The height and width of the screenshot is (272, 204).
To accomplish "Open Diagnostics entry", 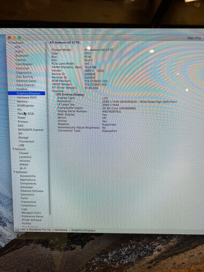I will tap(24, 73).
